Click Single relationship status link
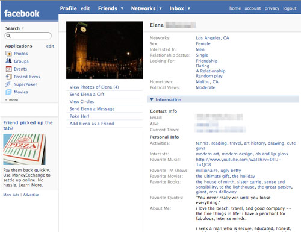301x232 pixels. point(202,55)
